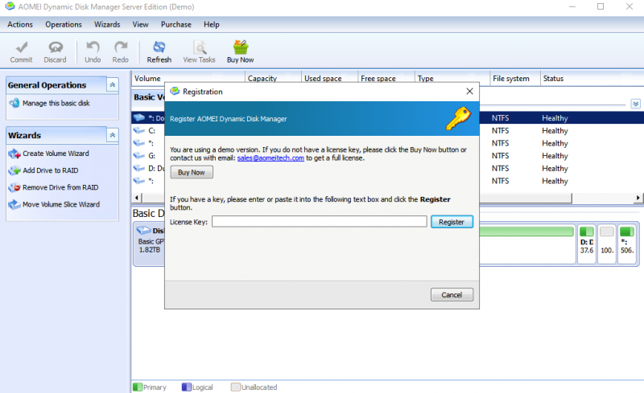
Task: Click the sales@aomeitech.com email link
Action: 270,158
